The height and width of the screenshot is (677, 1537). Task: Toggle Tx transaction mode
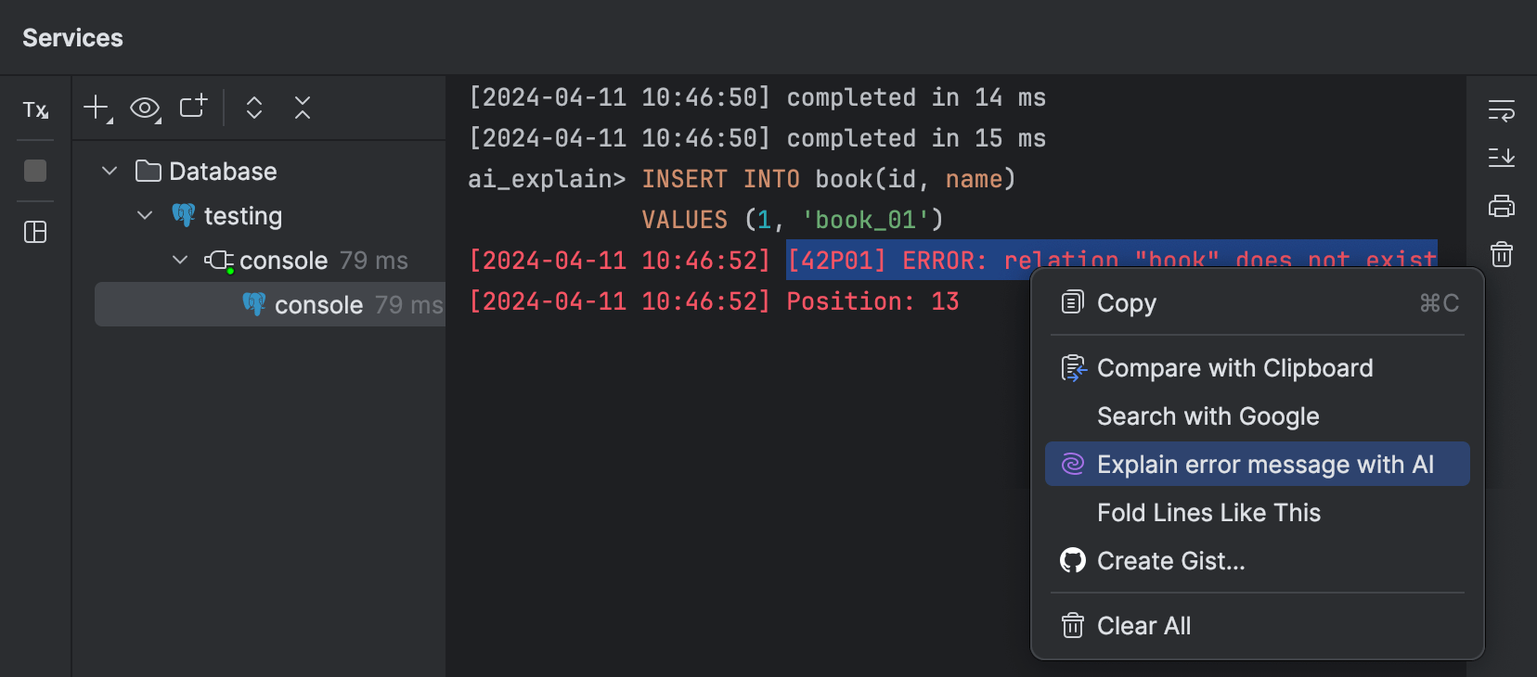tap(34, 109)
